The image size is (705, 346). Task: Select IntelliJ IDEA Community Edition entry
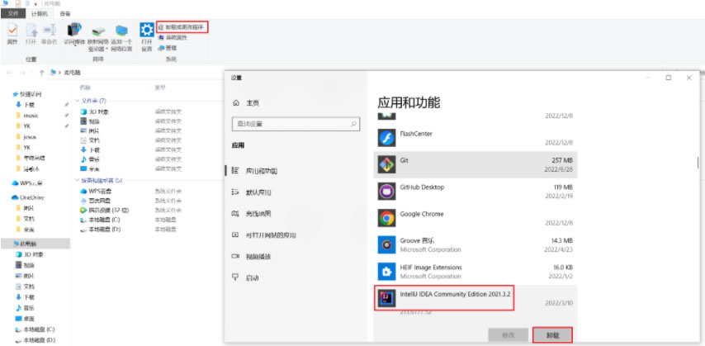(445, 297)
